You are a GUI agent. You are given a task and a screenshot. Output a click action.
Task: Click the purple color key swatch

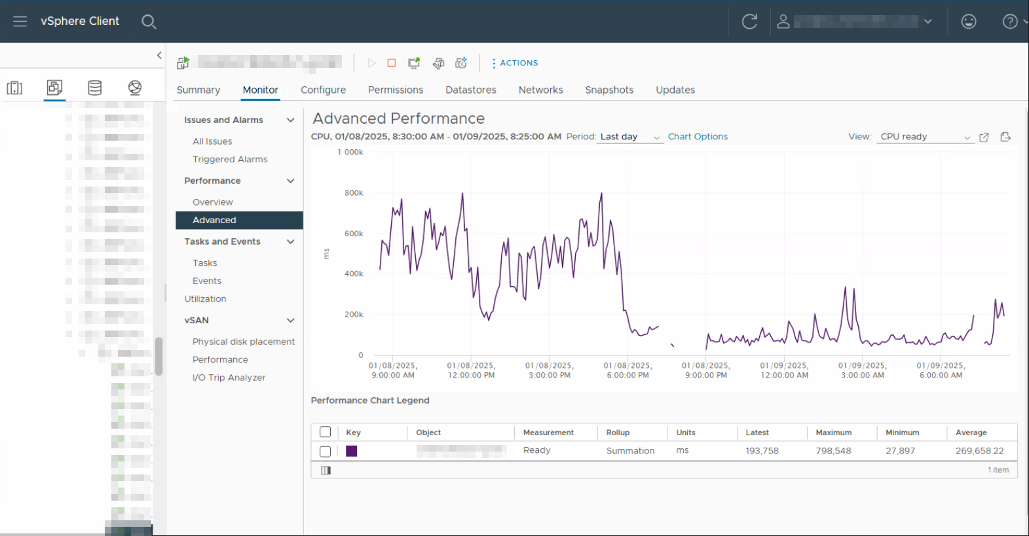352,451
